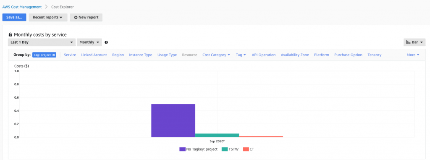
Task: Go to AWS Cost Management breadcrumb
Action: coord(22,7)
